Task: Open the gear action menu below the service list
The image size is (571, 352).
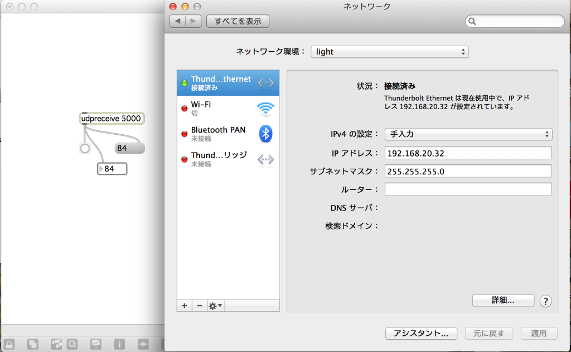Action: [214, 306]
